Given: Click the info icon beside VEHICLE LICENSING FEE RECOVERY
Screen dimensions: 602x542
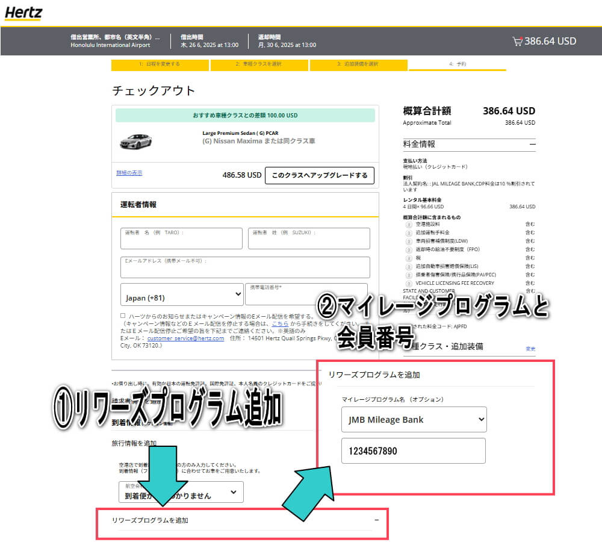Looking at the screenshot, I should (408, 283).
